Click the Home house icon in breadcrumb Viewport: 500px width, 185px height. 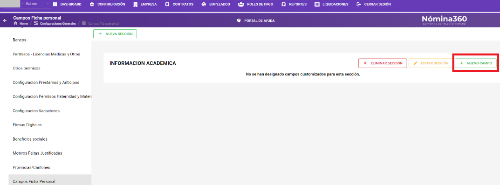(x=15, y=24)
